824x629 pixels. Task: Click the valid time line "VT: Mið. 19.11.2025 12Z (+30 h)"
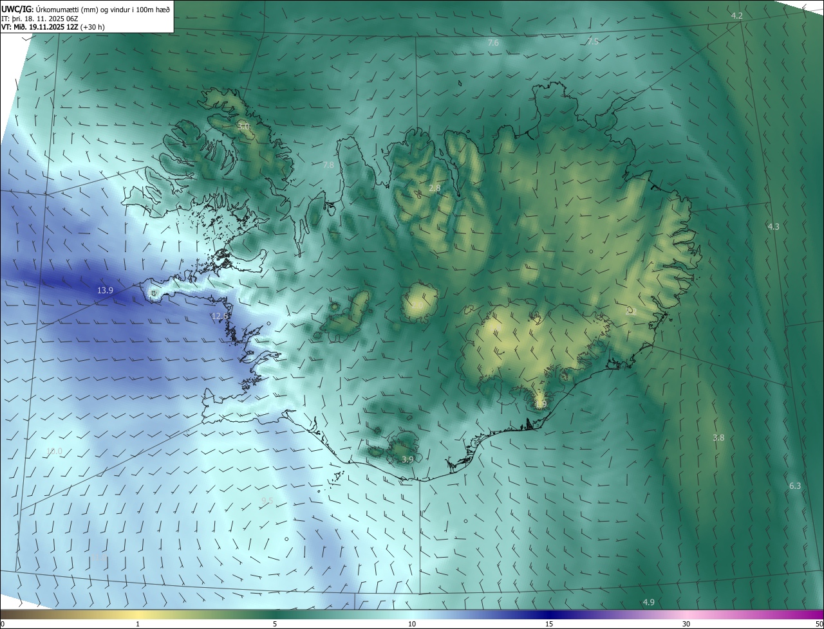(53, 27)
